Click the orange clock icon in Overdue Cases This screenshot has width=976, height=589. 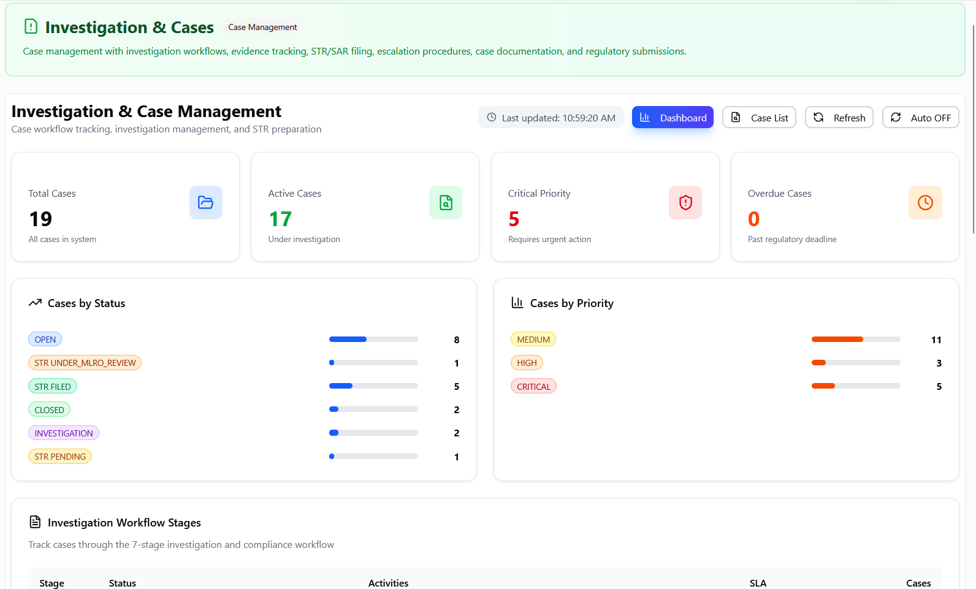[925, 202]
